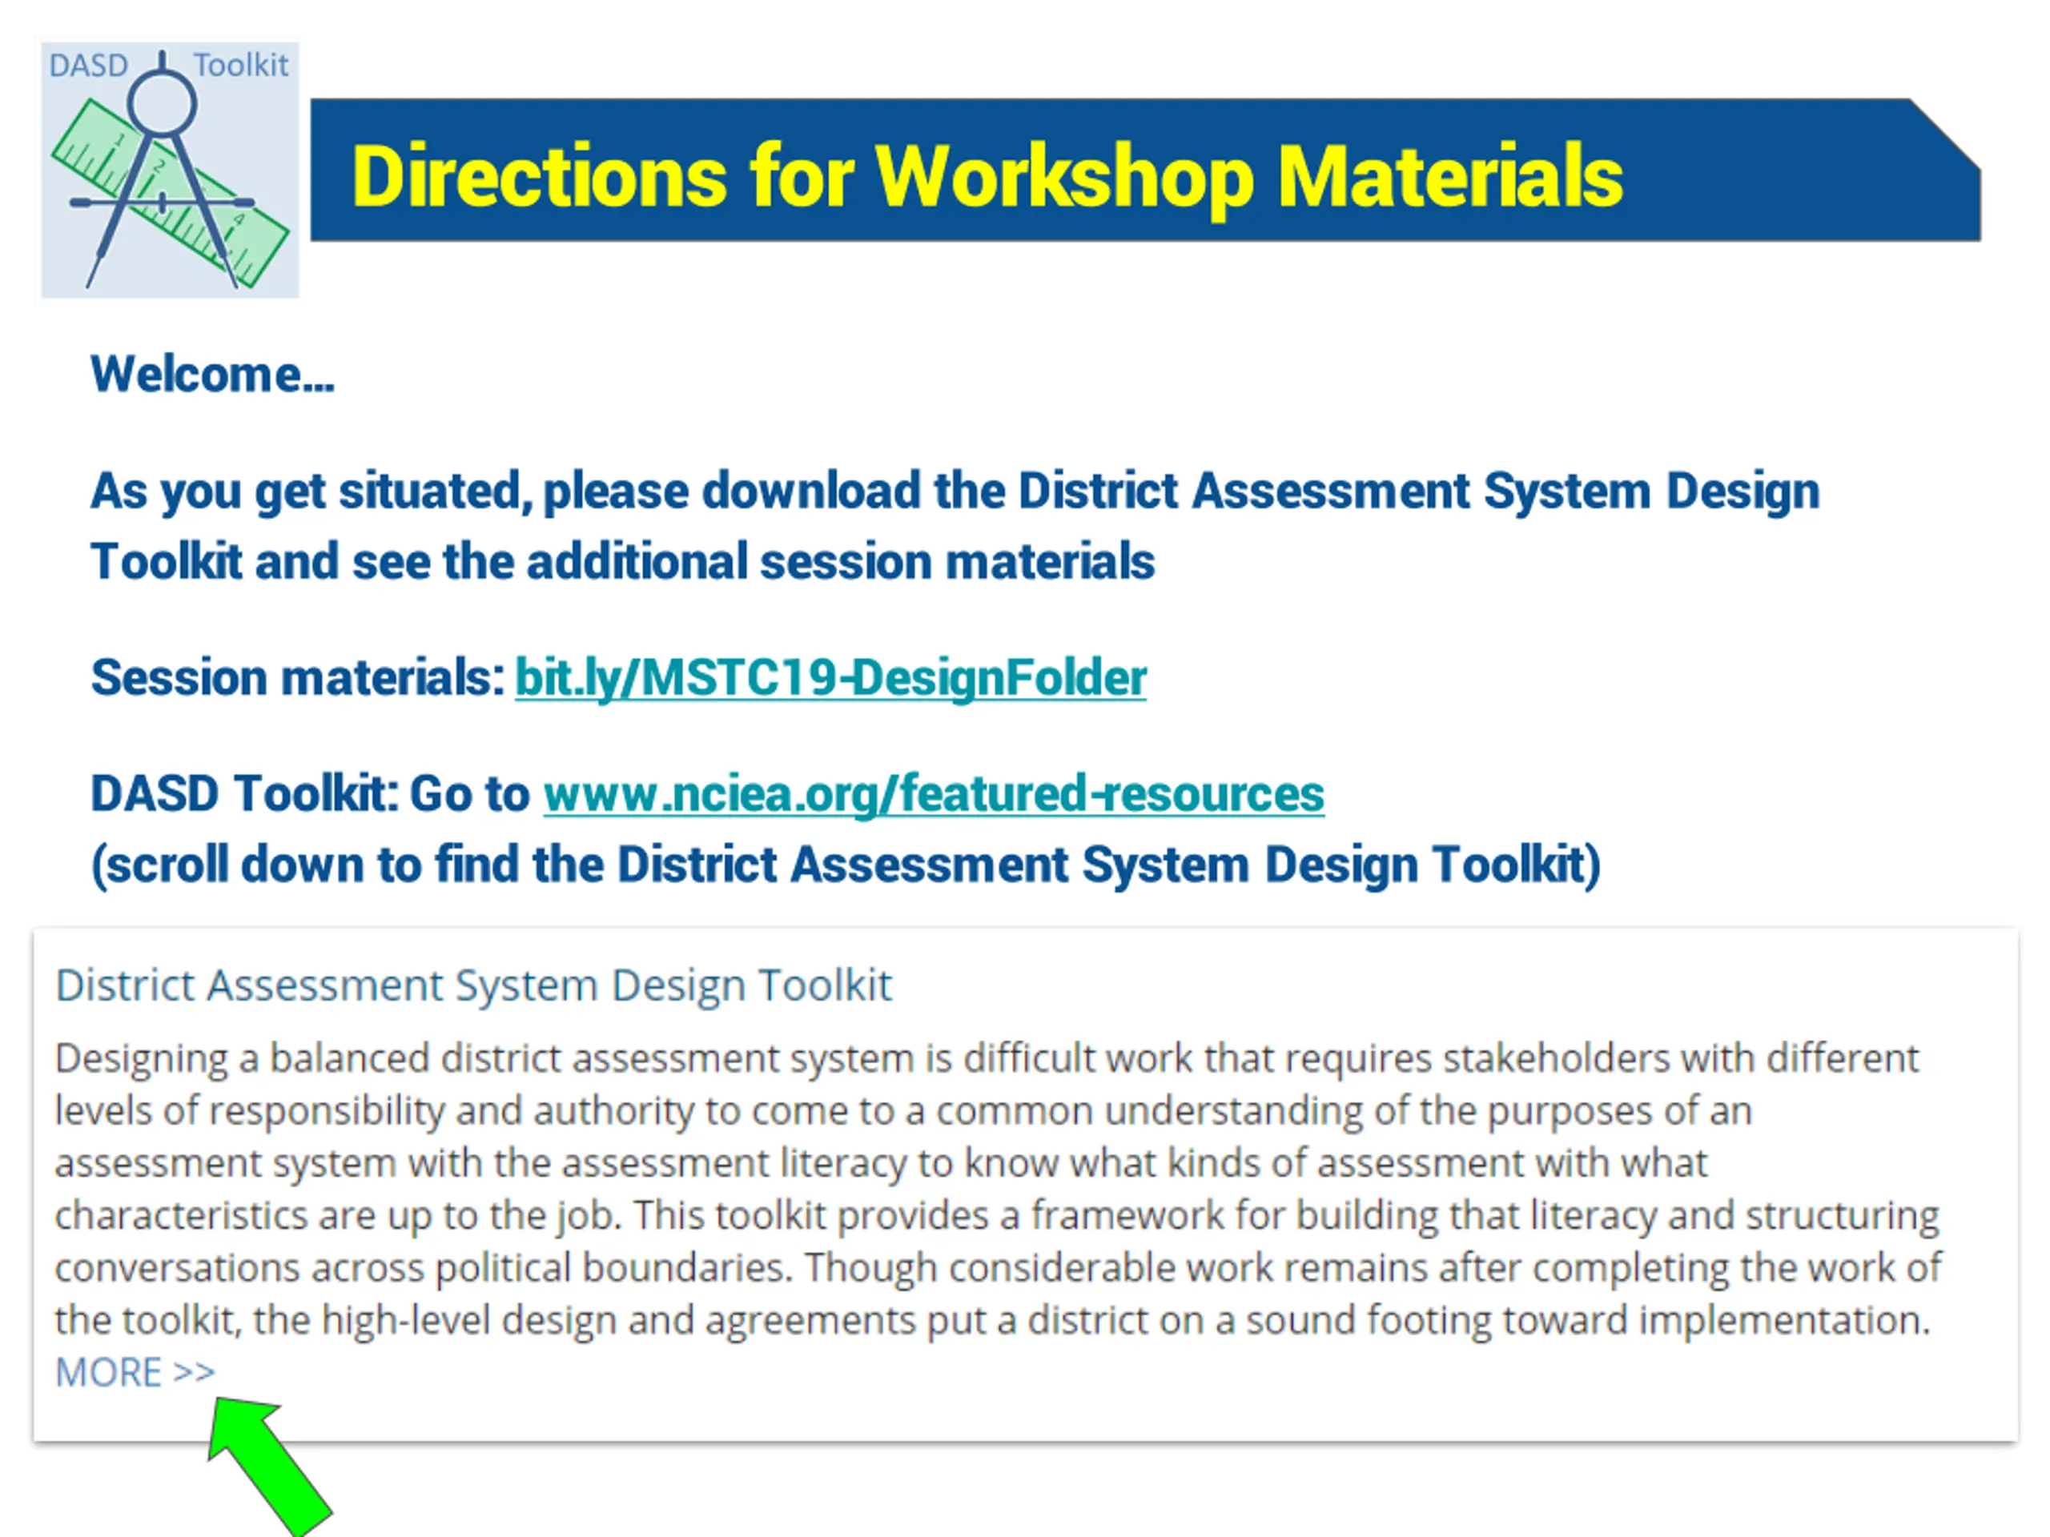Click the 'As you get situated' paragraph
The height and width of the screenshot is (1537, 2050).
[x=955, y=526]
